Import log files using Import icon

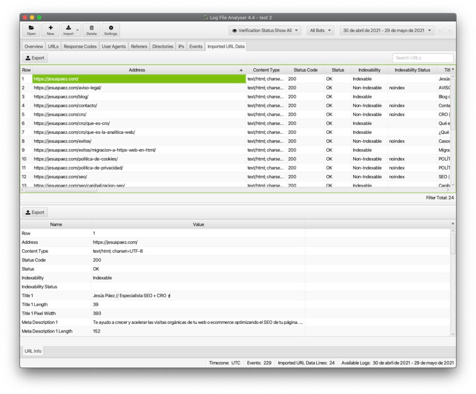coord(68,30)
